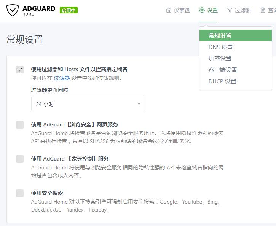This screenshot has height=226, width=276.
Task: Click the 使用 AdGuard【家长控制】服务 label
Action: coord(70,159)
